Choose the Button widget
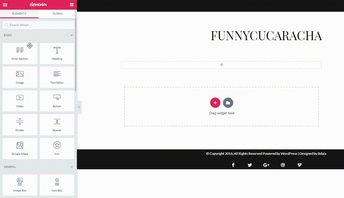The width and height of the screenshot is (344, 198). (57, 101)
